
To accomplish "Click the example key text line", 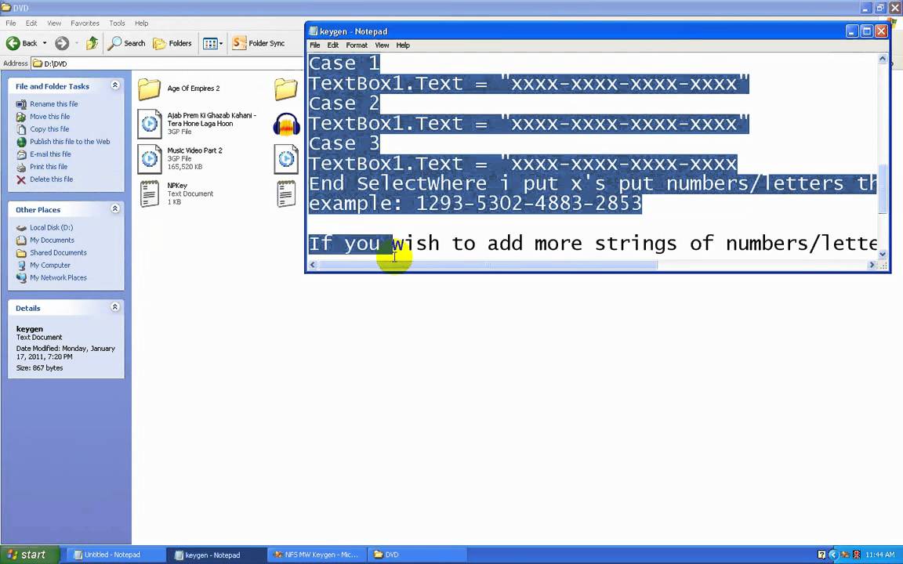I will [x=475, y=203].
